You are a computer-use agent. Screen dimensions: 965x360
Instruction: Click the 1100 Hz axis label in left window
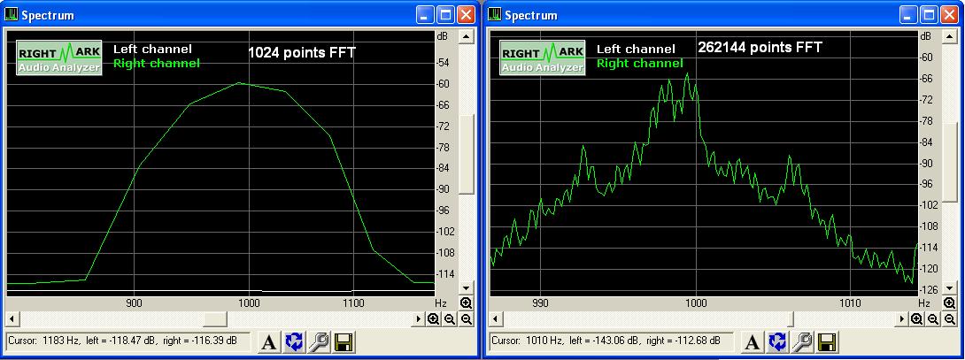[354, 303]
